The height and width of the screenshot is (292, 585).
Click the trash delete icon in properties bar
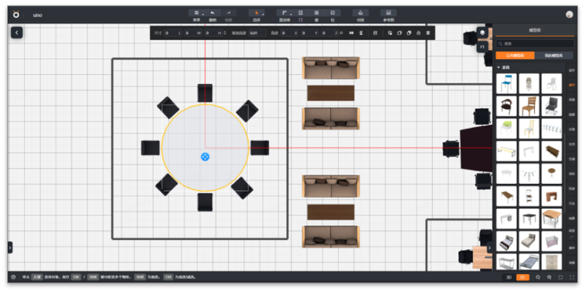point(428,33)
